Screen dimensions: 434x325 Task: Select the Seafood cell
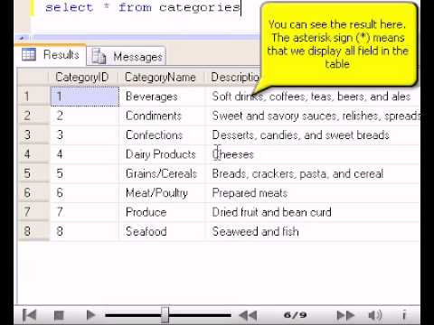coord(162,231)
